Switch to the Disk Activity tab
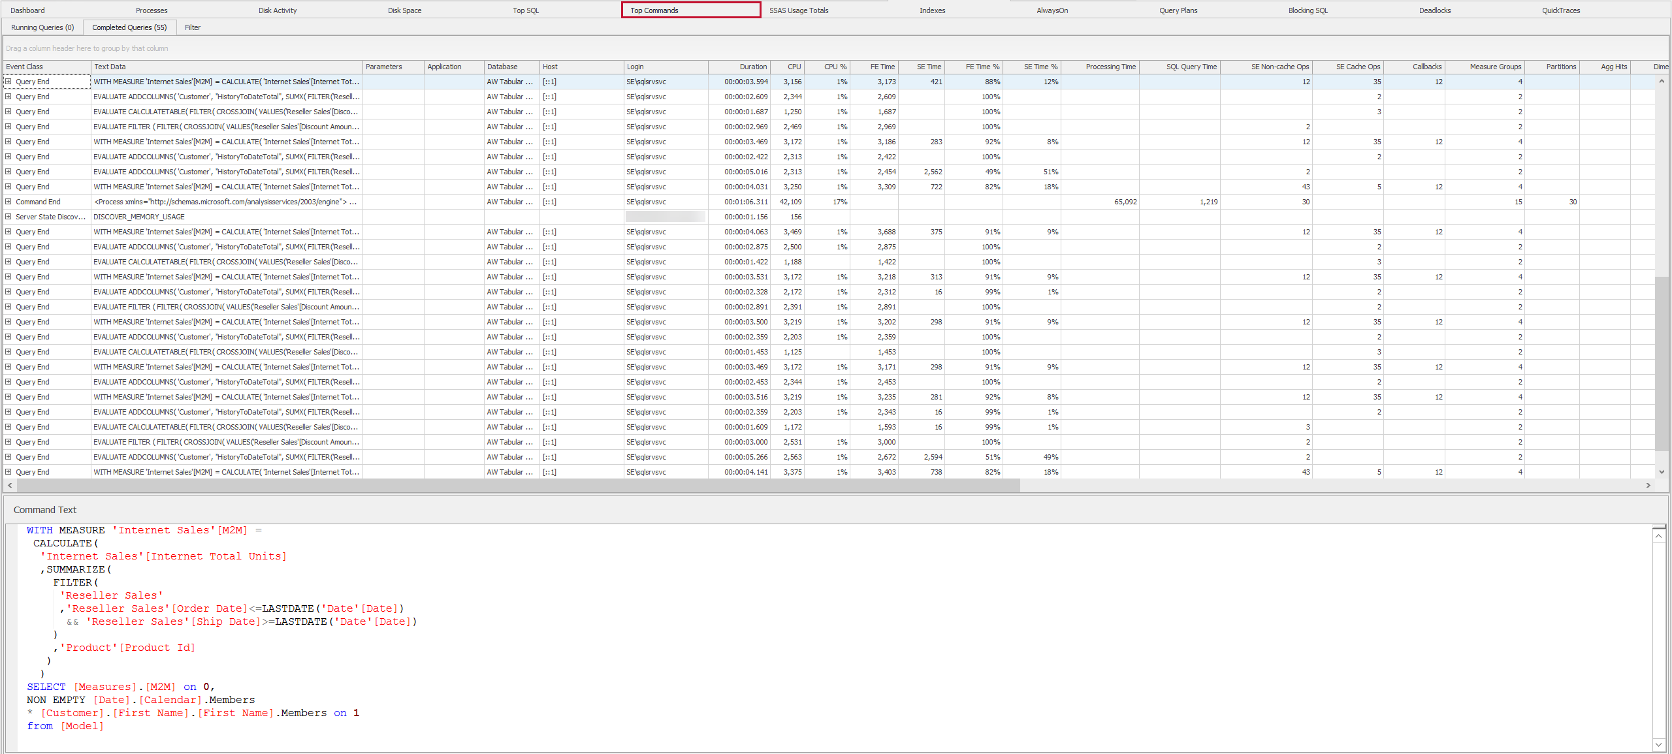 [278, 10]
